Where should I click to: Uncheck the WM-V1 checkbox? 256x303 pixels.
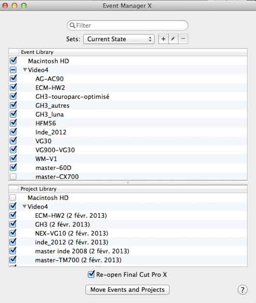(13, 158)
